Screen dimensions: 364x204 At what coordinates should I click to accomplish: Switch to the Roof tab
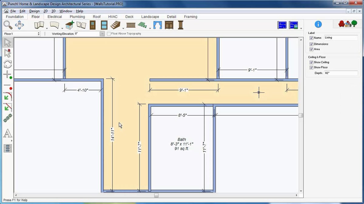tap(97, 17)
